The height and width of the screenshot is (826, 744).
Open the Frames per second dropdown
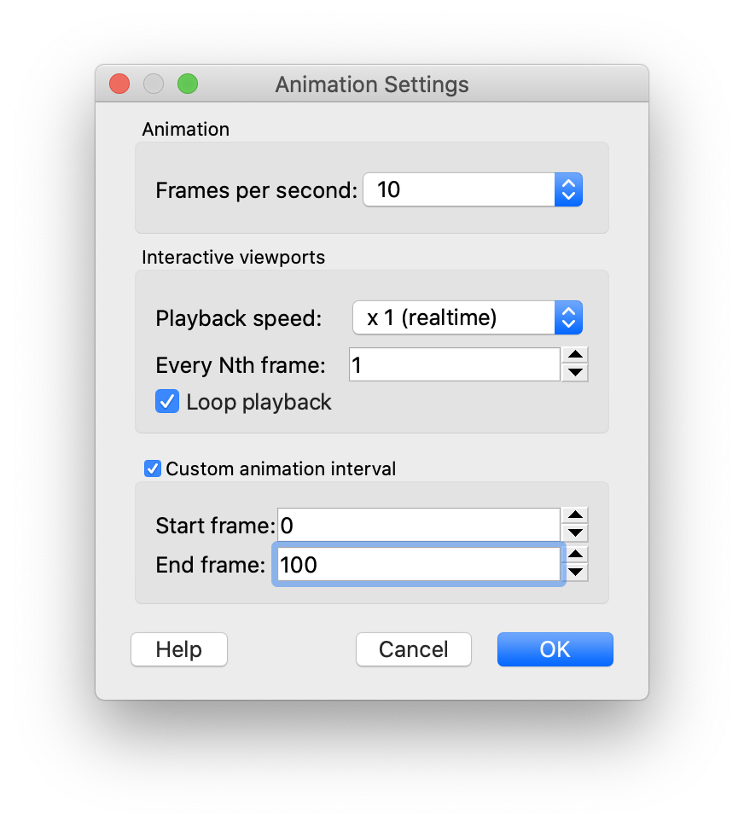[568, 189]
